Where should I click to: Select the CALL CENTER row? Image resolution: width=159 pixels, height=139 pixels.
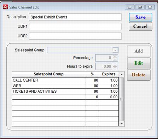(65, 80)
